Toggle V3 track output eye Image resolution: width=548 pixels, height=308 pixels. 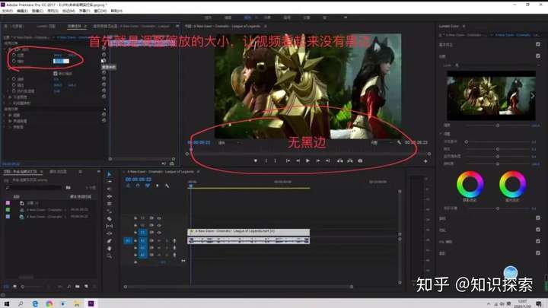click(159, 218)
